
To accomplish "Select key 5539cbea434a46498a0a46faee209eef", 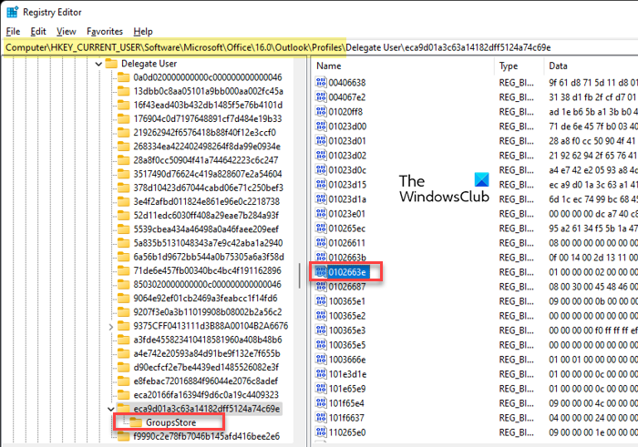I will [x=206, y=229].
